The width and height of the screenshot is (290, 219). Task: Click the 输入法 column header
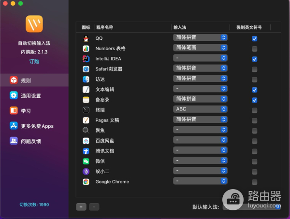[x=180, y=27]
